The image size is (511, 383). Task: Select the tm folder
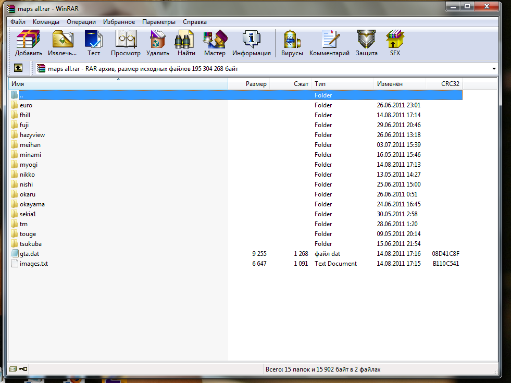tap(23, 224)
